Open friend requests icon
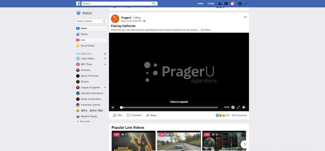The height and width of the screenshot is (151, 325). click(220, 4)
